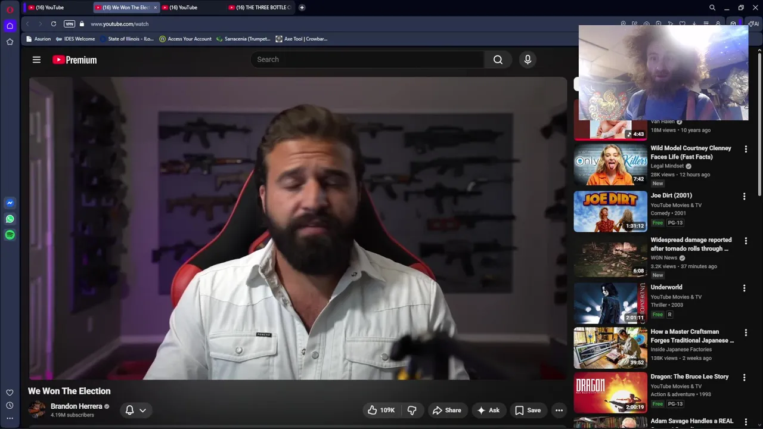Open the sidebar bookmarks star icon
This screenshot has width=763, height=429.
[x=10, y=42]
